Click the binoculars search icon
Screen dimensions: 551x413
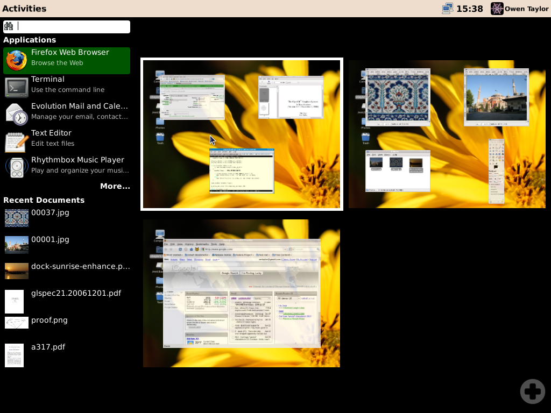coord(9,26)
